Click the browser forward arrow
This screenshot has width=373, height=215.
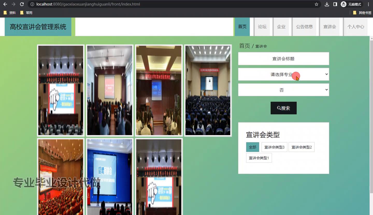13,4
